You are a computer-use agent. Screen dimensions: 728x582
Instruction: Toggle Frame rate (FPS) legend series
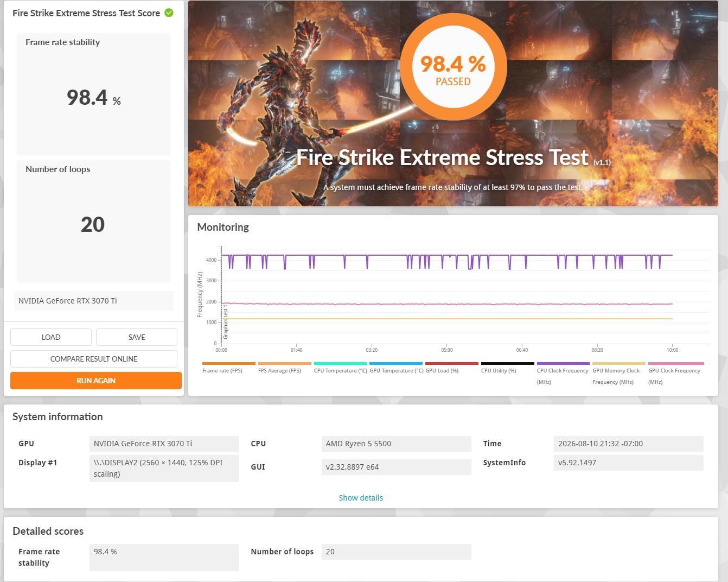228,368
